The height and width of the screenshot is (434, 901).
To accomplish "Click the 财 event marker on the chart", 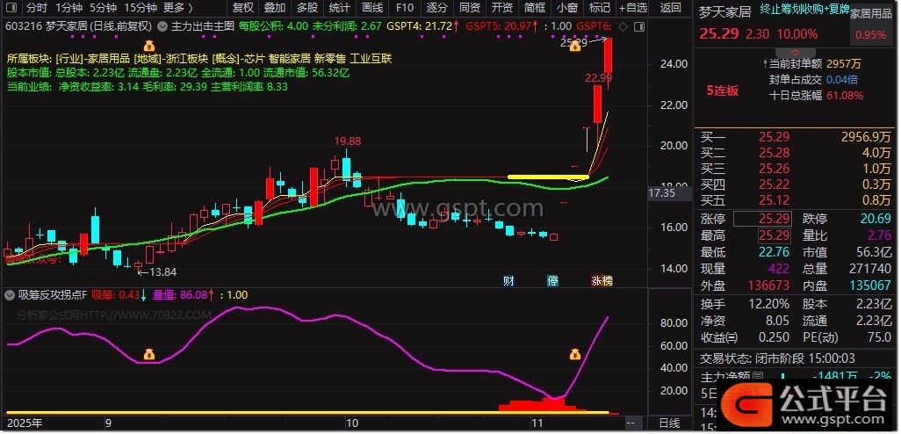I will 508,281.
